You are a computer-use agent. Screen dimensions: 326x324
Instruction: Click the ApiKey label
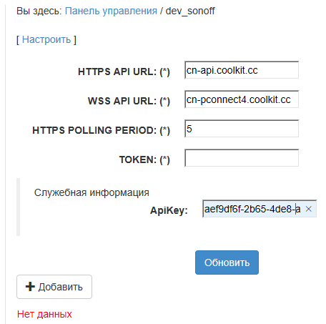[x=169, y=210]
